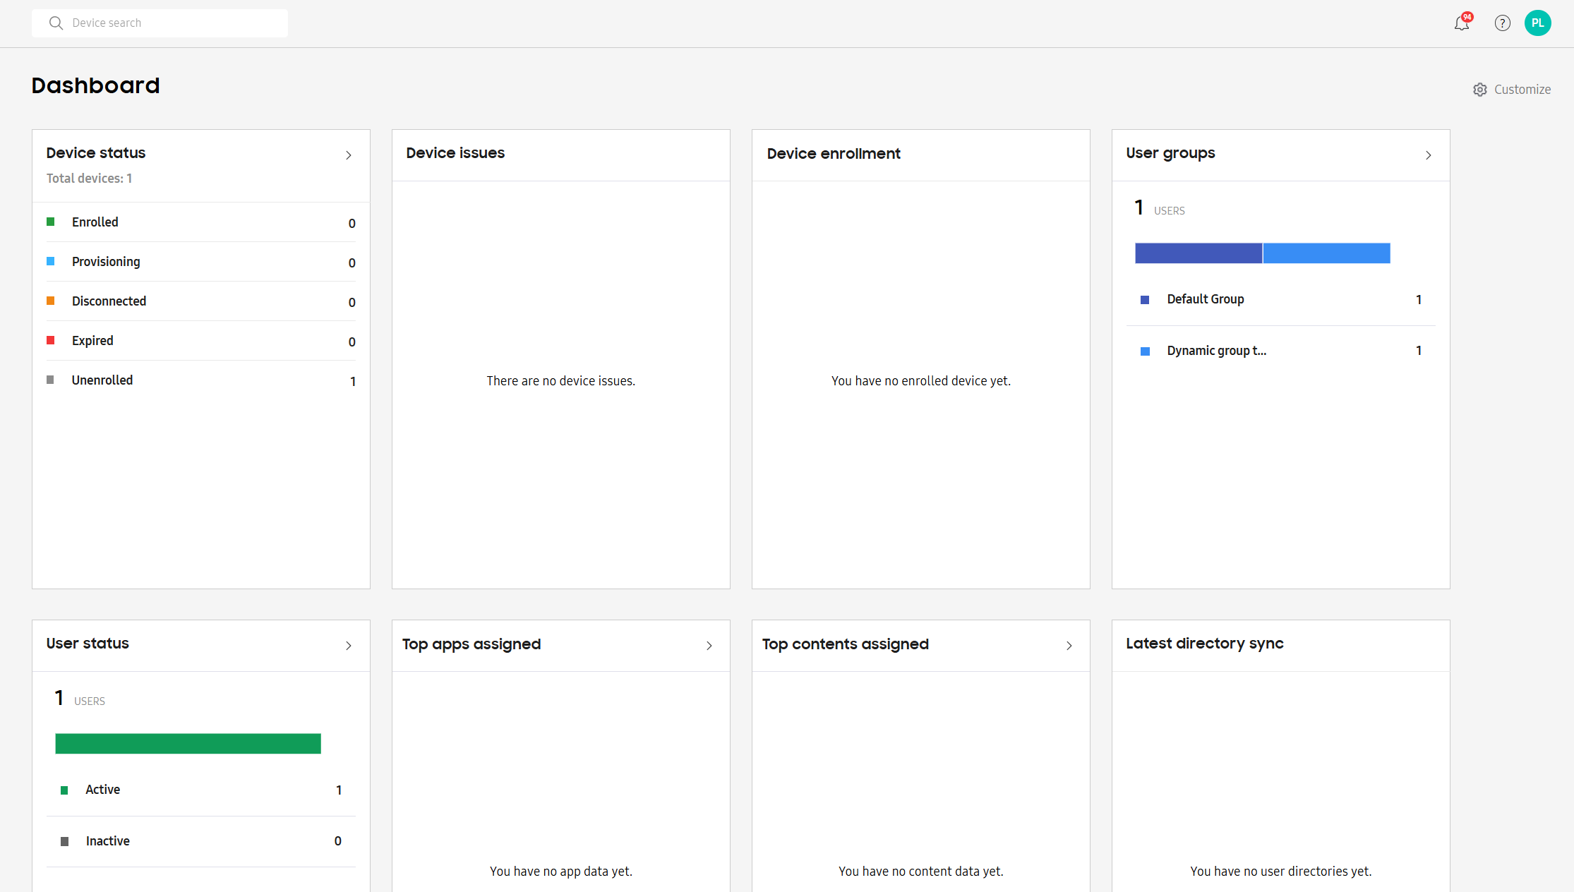The height and width of the screenshot is (892, 1574).
Task: Open the User status details arrow
Action: tap(348, 645)
